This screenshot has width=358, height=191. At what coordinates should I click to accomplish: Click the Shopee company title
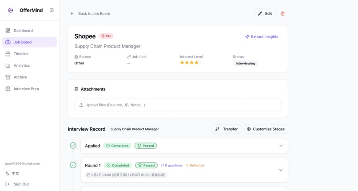click(x=85, y=36)
